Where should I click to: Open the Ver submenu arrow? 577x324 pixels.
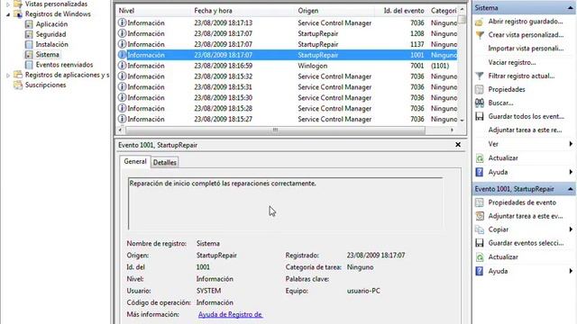(x=571, y=144)
